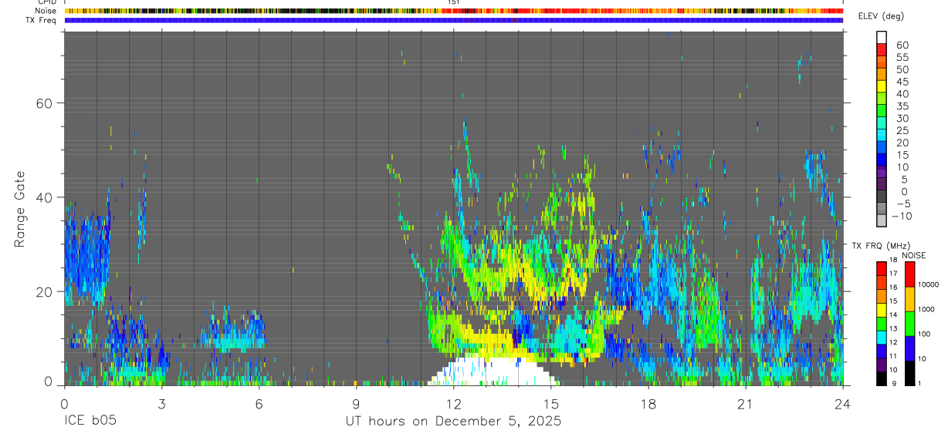
Task: Click the green 100 noise legend swatch
Action: coord(909,324)
